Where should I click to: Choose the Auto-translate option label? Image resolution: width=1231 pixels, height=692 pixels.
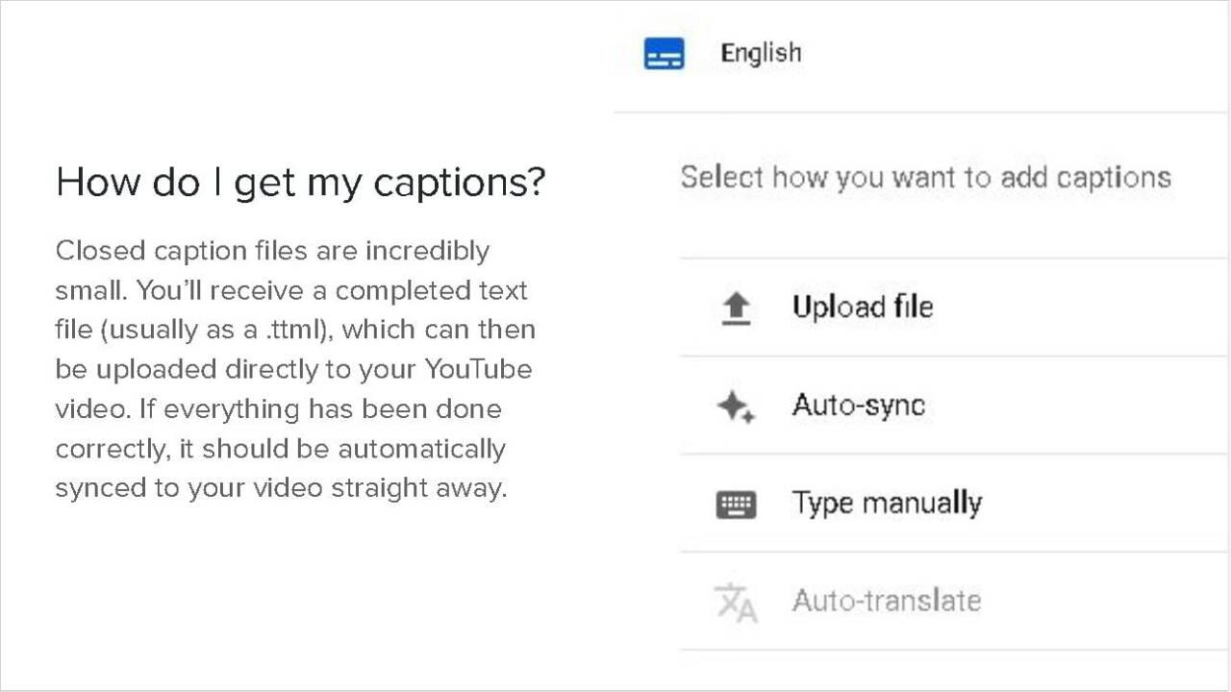coord(886,601)
